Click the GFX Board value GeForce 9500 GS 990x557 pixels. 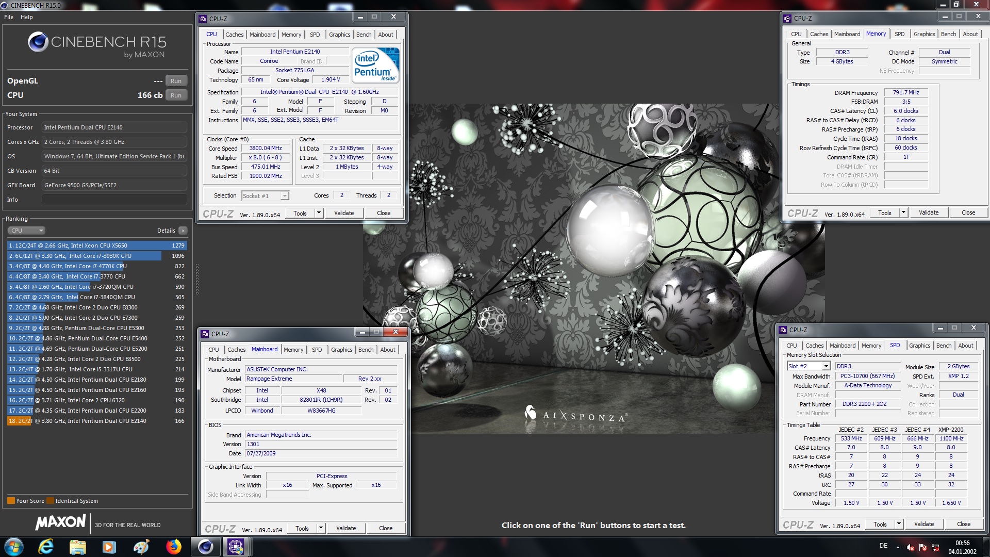click(x=114, y=185)
